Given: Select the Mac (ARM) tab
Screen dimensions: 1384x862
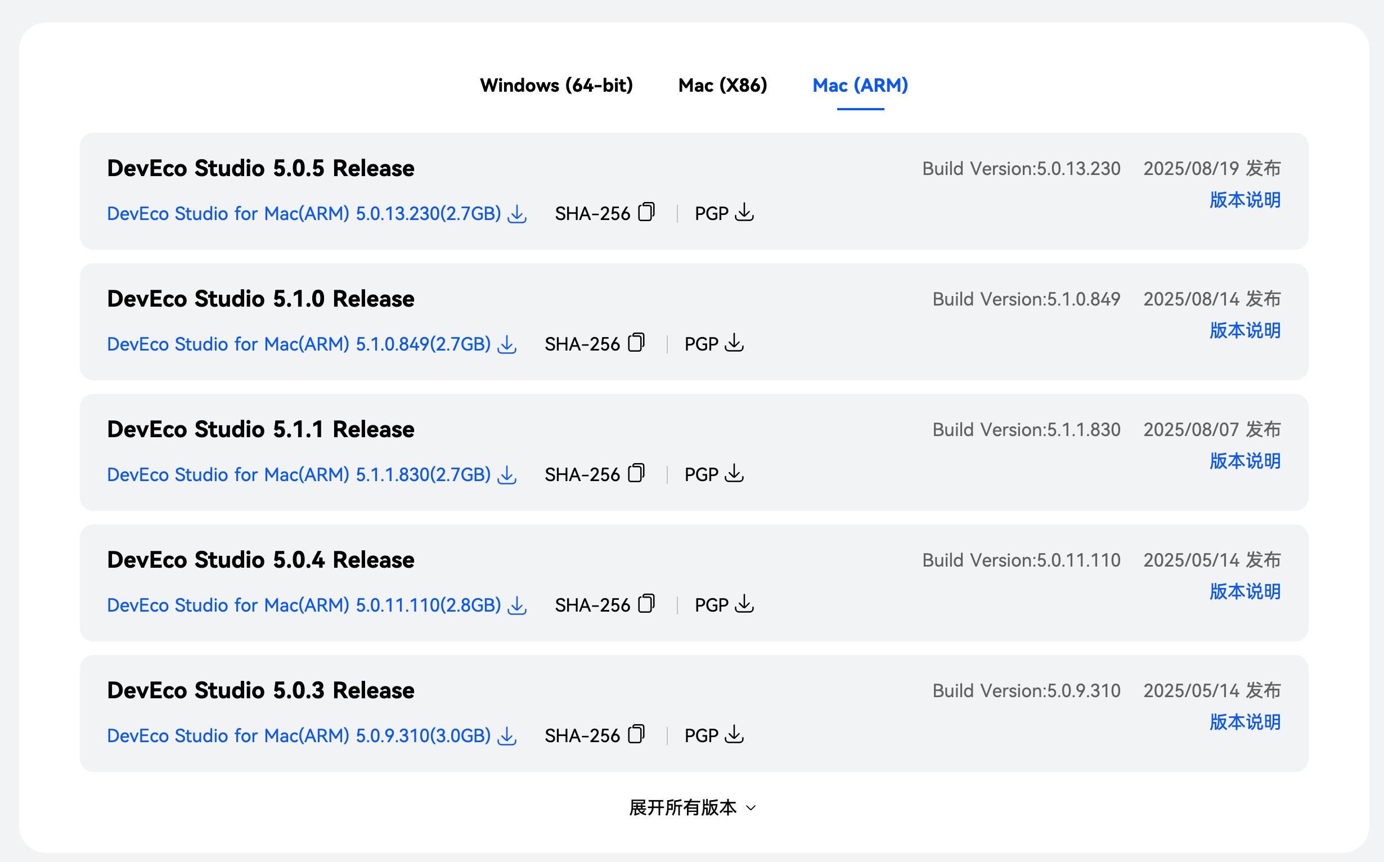Looking at the screenshot, I should (x=860, y=86).
